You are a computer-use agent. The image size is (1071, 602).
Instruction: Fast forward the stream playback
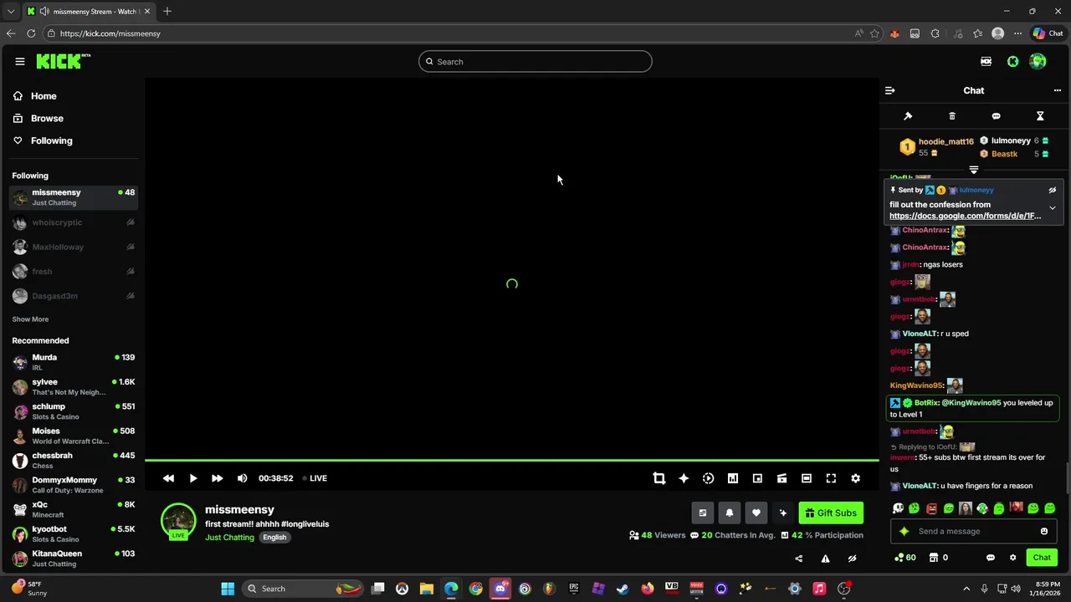(217, 478)
